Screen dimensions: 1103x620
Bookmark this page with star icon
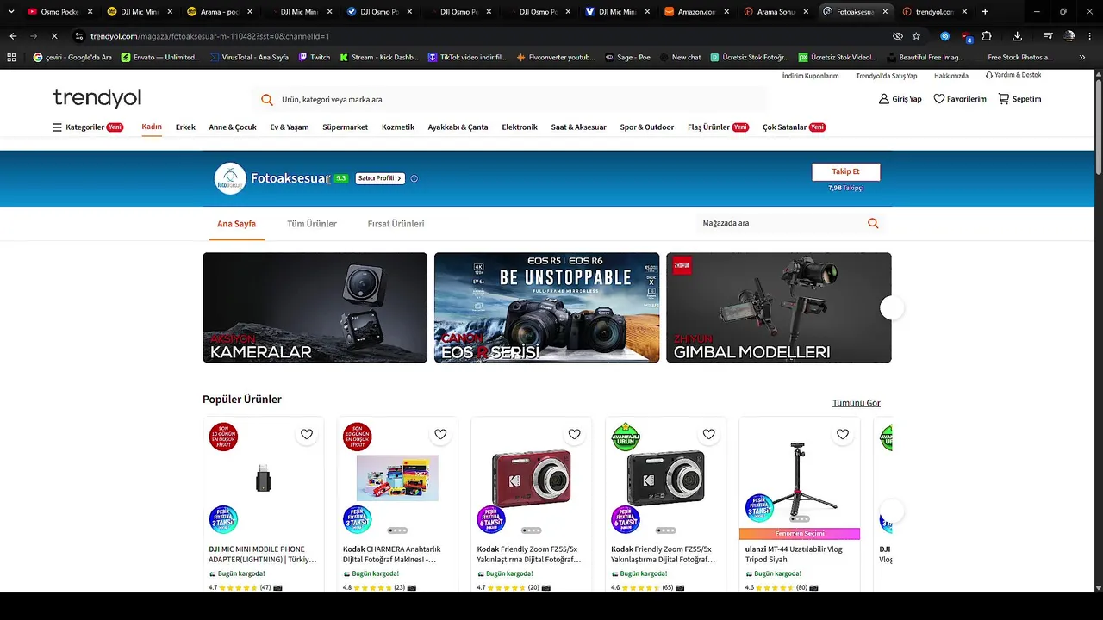916,36
